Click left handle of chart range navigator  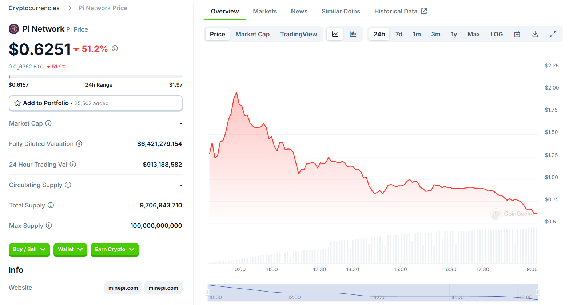click(x=208, y=292)
